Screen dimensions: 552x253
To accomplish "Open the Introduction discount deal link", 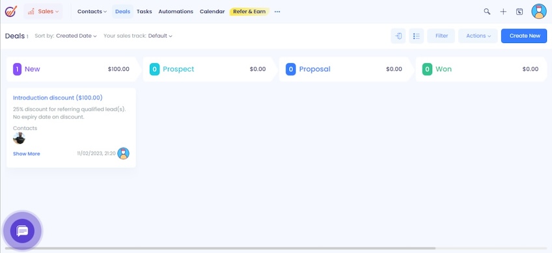I will point(58,98).
